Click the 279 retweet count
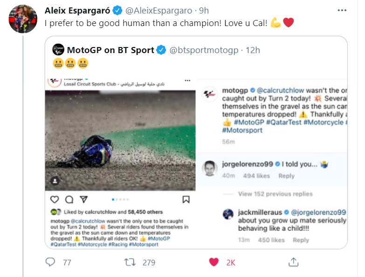The height and width of the screenshot is (277, 365). tap(149, 263)
